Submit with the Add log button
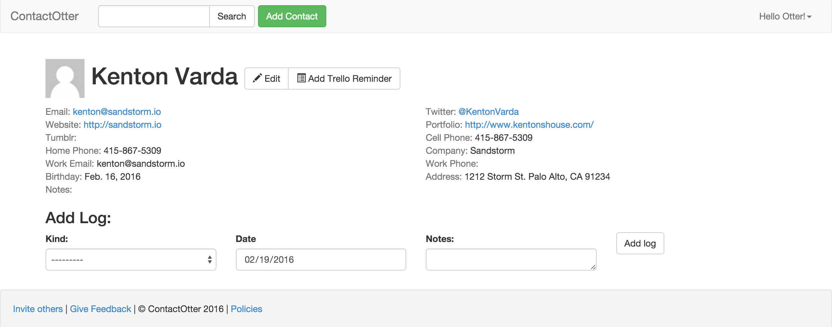Viewport: 832px width, 327px height. pos(640,243)
